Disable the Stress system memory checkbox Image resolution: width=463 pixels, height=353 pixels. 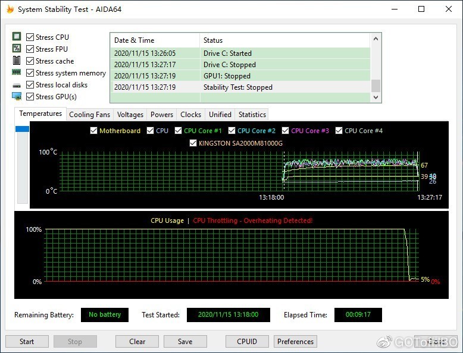30,73
